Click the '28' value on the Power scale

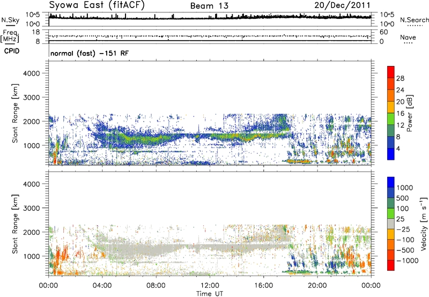[x=400, y=78]
